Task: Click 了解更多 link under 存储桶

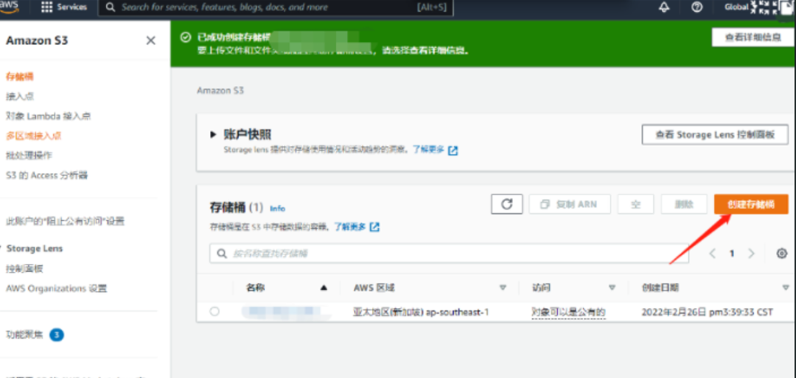Action: click(x=350, y=226)
